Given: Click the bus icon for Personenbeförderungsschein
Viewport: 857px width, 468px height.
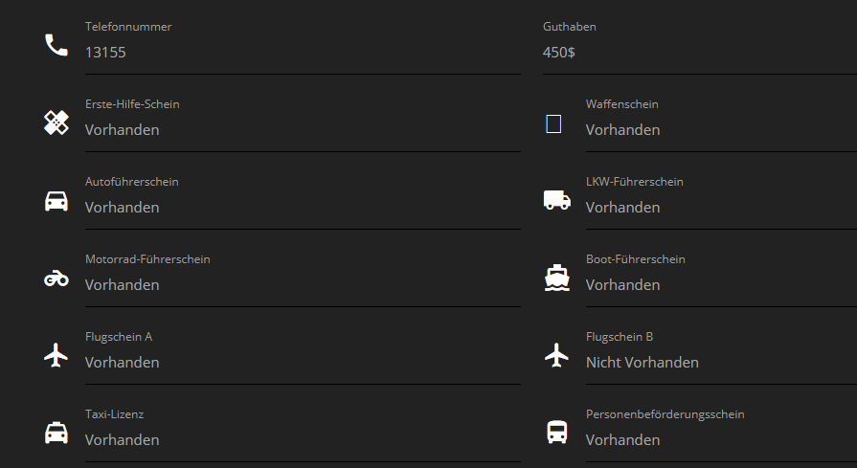Looking at the screenshot, I should point(556,433).
